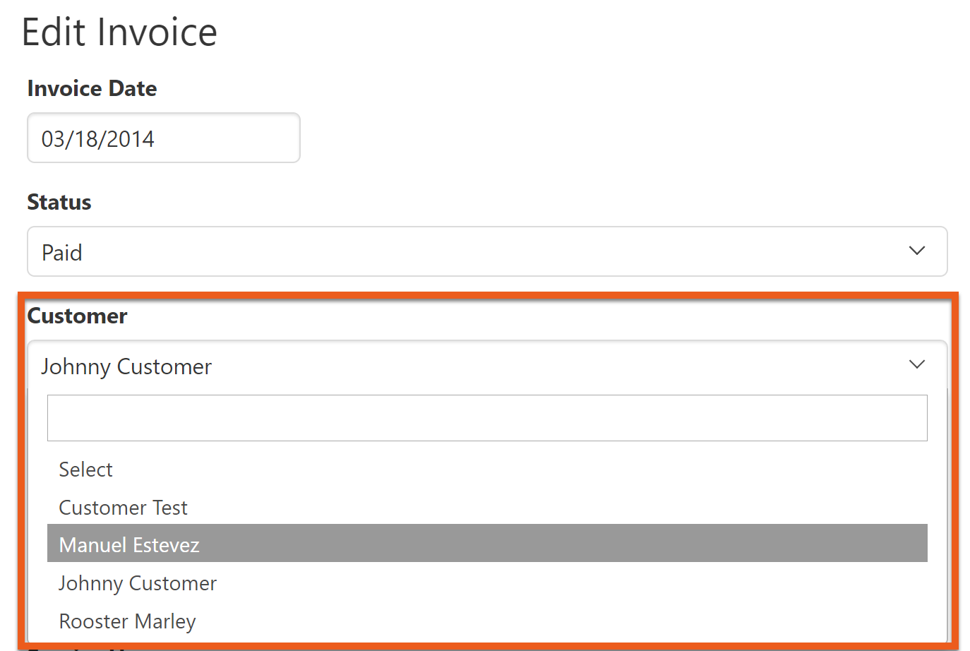The width and height of the screenshot is (970, 651).
Task: Focus the customer search text box
Action: [x=486, y=418]
